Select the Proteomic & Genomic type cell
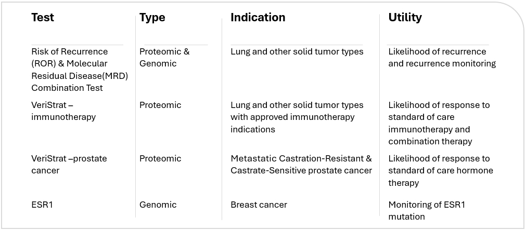This screenshot has height=230, width=526. point(164,58)
